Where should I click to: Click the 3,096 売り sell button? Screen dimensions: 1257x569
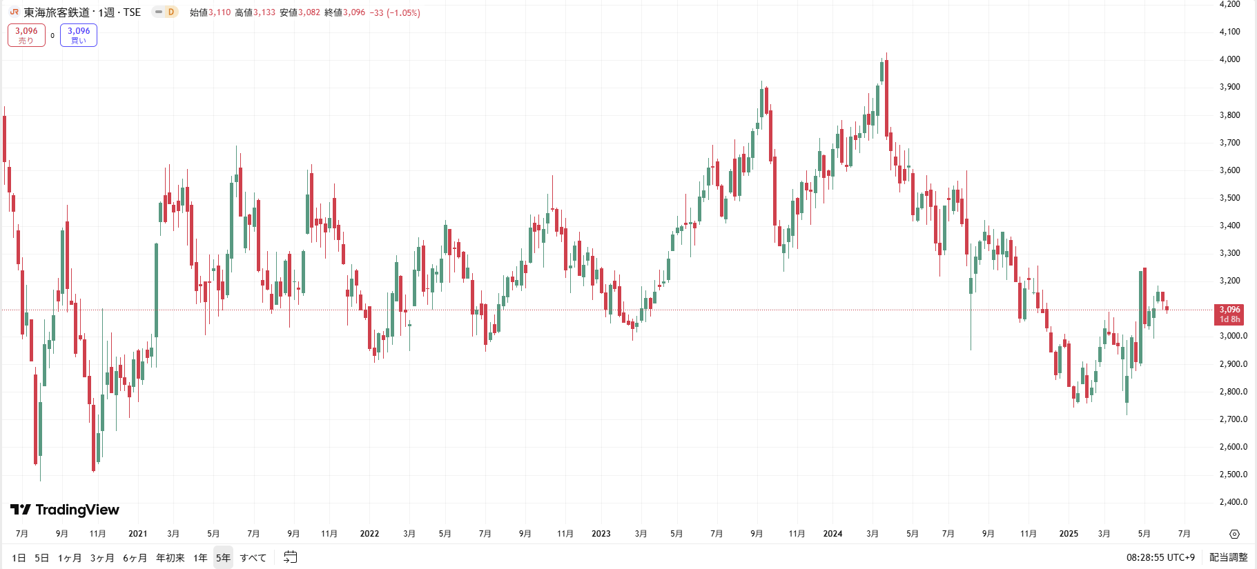(x=26, y=35)
